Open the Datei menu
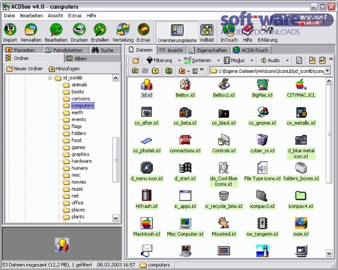Viewport: 338px width, 270px height. tap(10, 16)
